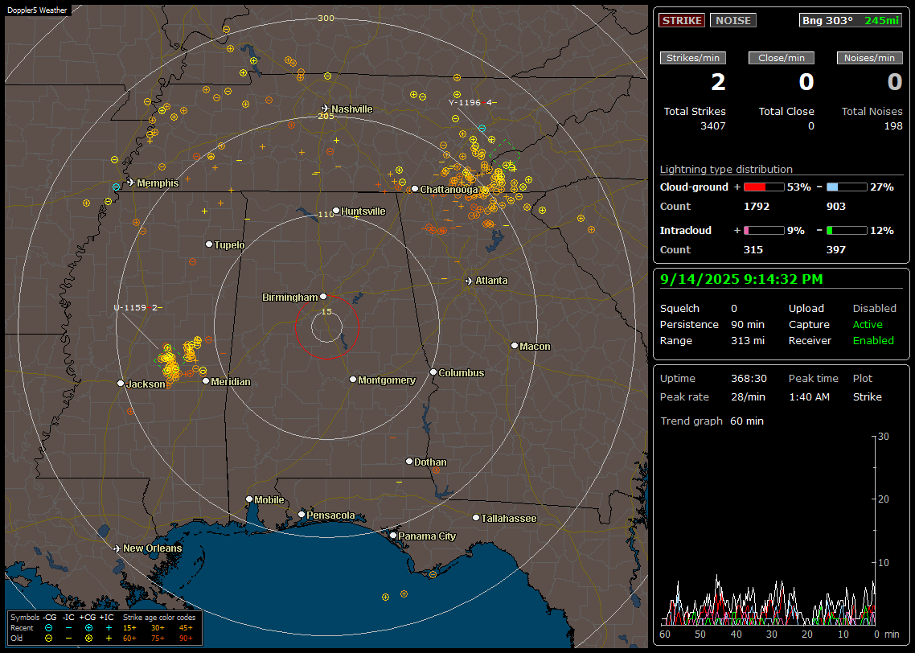The height and width of the screenshot is (653, 915).
Task: Click the Strike age color codes legend
Action: point(158,627)
